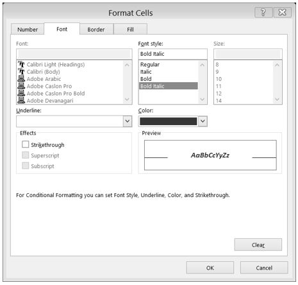
Task: Open the Underline dropdown
Action: tap(128, 121)
